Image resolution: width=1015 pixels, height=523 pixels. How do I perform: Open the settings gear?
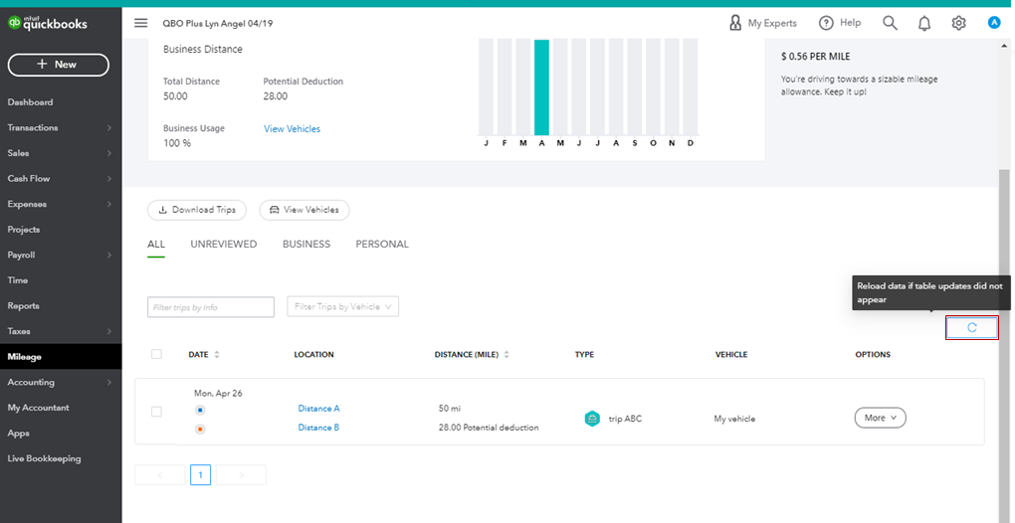pos(958,23)
